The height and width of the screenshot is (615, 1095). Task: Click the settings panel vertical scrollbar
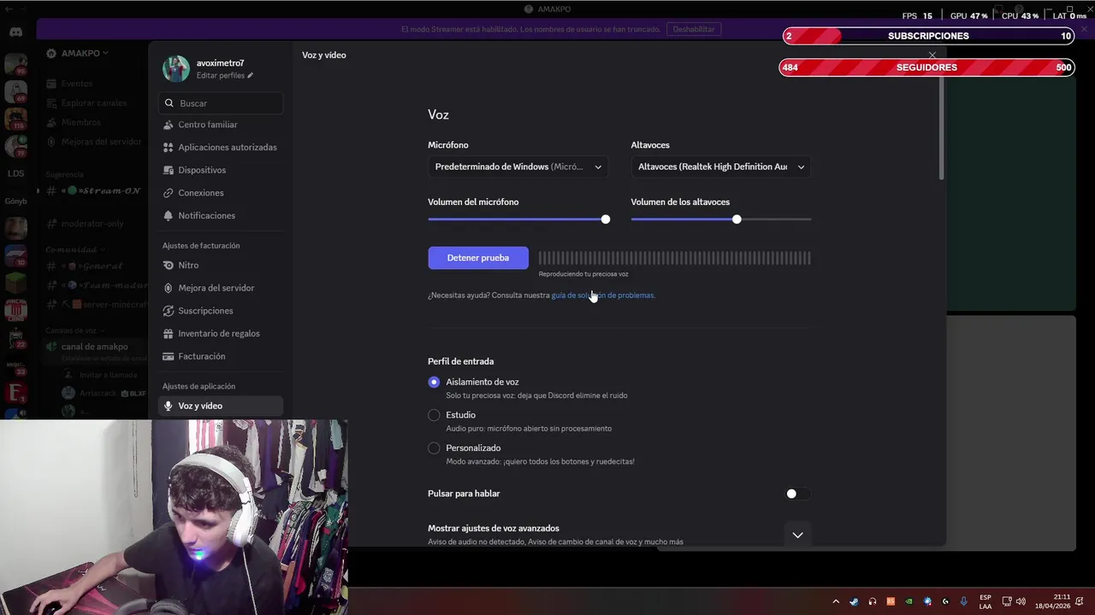coord(941,128)
